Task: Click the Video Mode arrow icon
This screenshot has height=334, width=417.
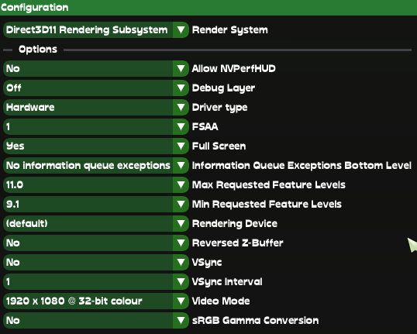Action: pyautogui.click(x=181, y=301)
